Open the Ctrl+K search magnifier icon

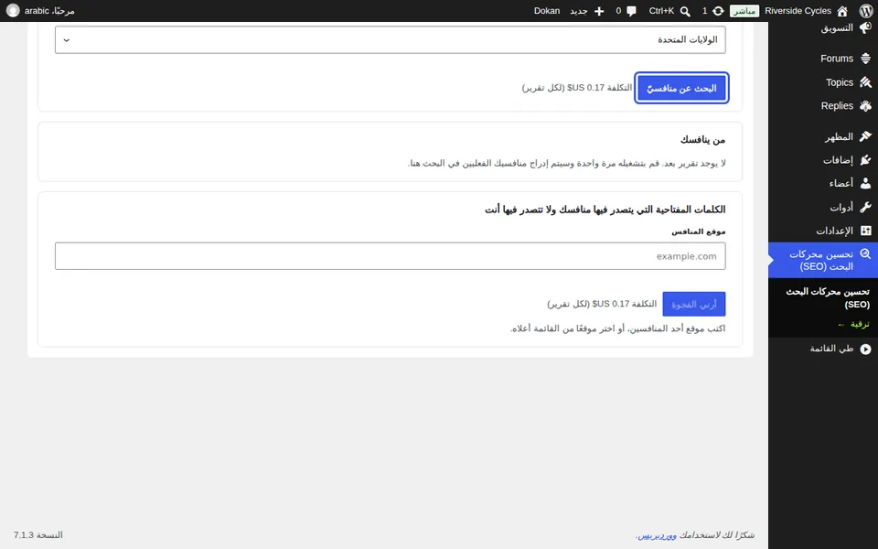685,11
